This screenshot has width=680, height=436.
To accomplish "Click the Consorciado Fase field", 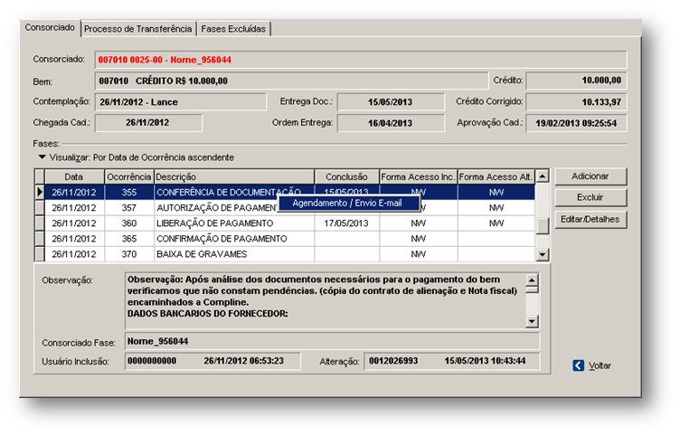I will pyautogui.click(x=332, y=341).
